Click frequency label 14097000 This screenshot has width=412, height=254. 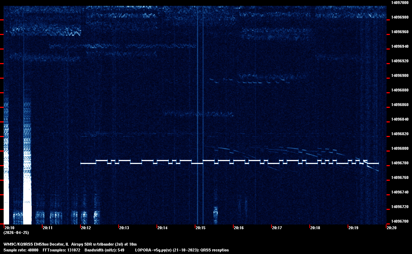[400, 3]
